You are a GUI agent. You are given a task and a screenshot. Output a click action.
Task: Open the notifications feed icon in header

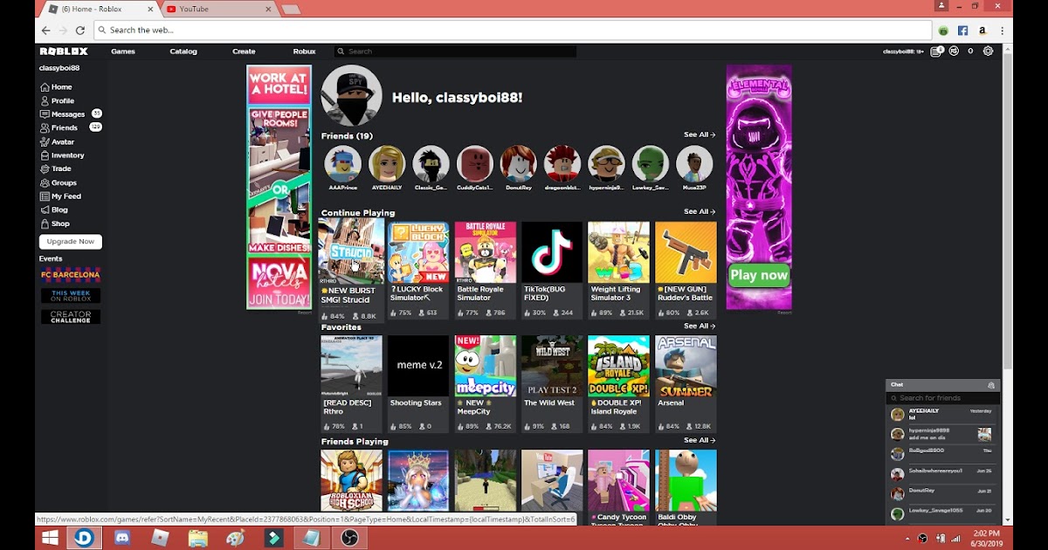[x=936, y=52]
